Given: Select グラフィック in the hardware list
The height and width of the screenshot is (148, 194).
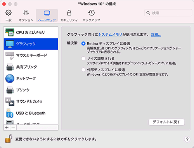Looking at the screenshot, I should (31, 44).
